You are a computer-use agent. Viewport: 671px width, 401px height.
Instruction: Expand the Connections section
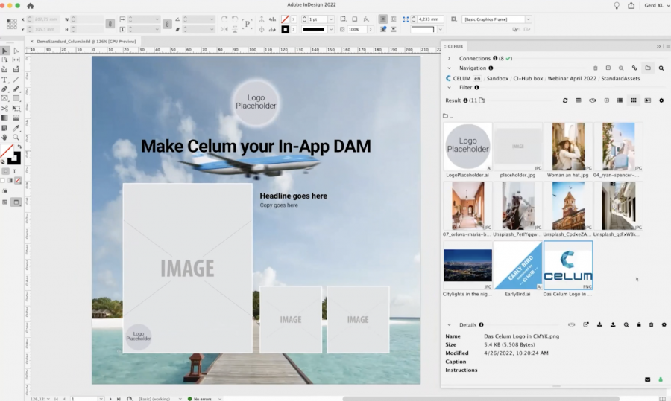[x=449, y=58]
